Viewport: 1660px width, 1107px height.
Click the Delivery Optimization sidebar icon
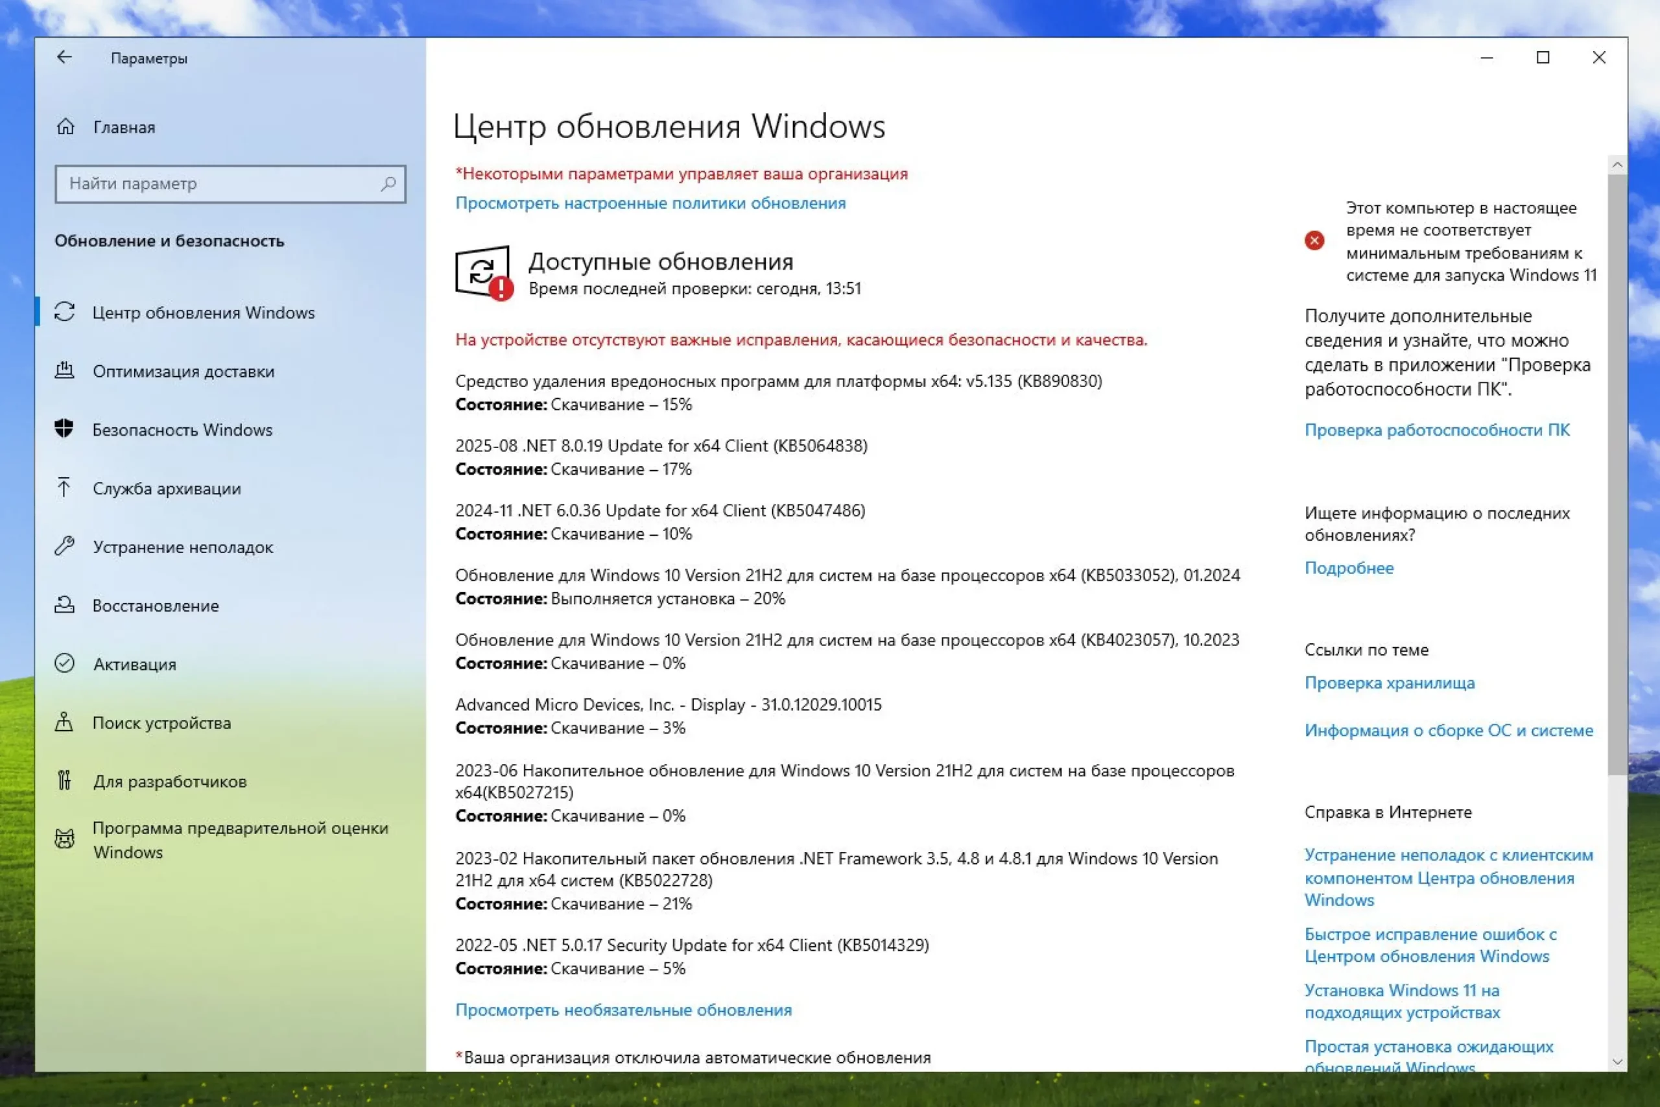click(x=64, y=371)
